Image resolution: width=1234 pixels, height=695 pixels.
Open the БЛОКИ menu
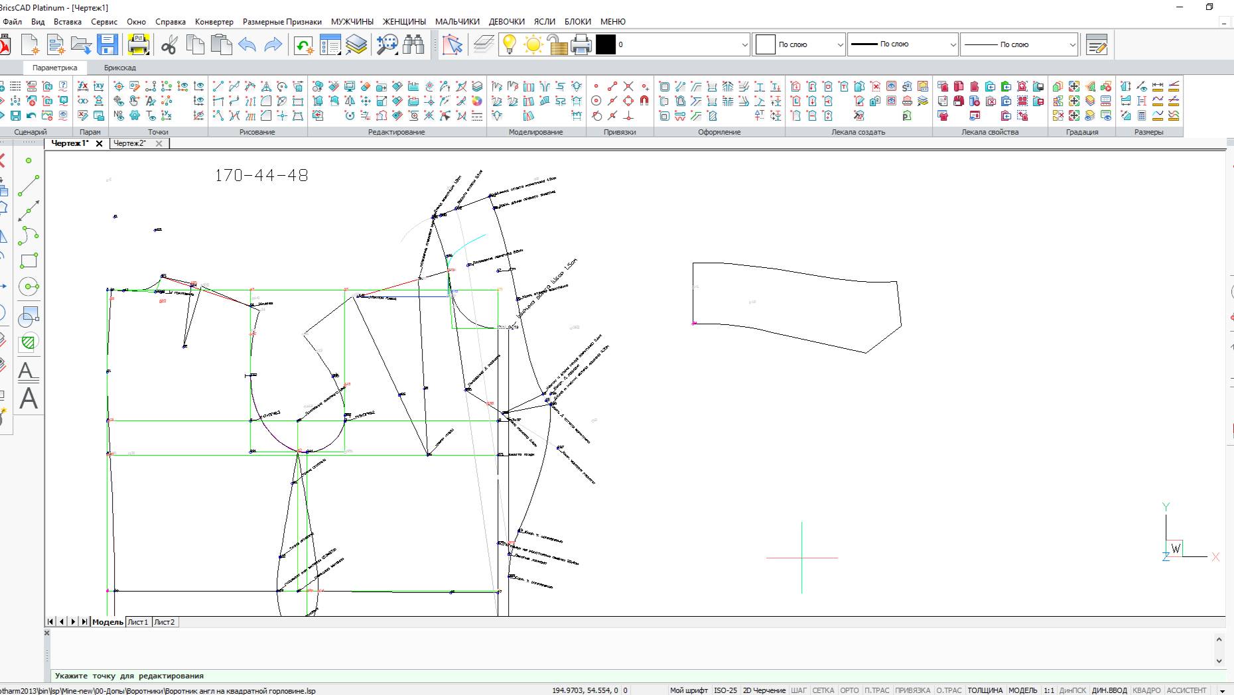click(577, 21)
